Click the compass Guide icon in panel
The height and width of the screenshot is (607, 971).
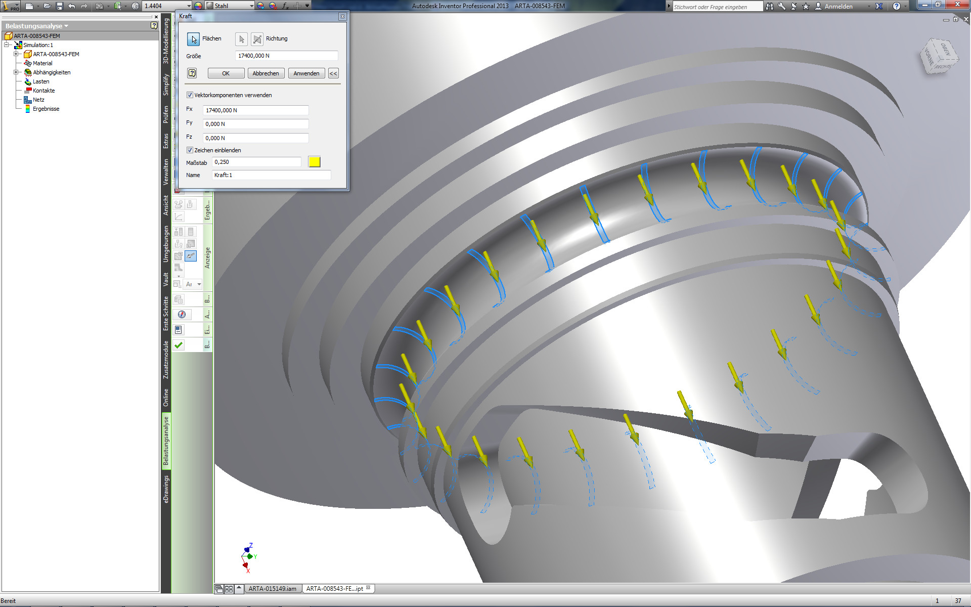182,315
